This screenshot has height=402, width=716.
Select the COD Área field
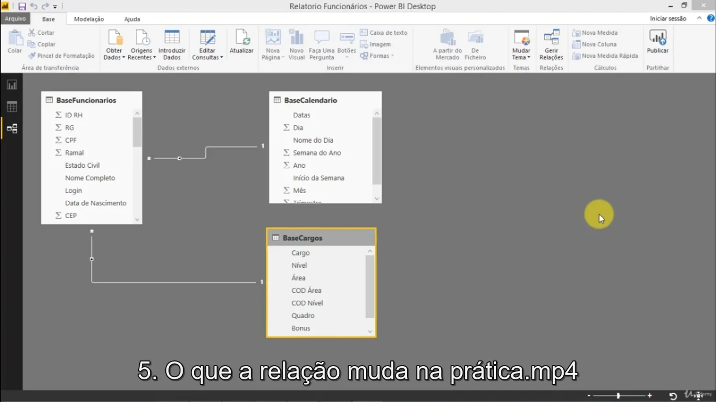click(306, 291)
